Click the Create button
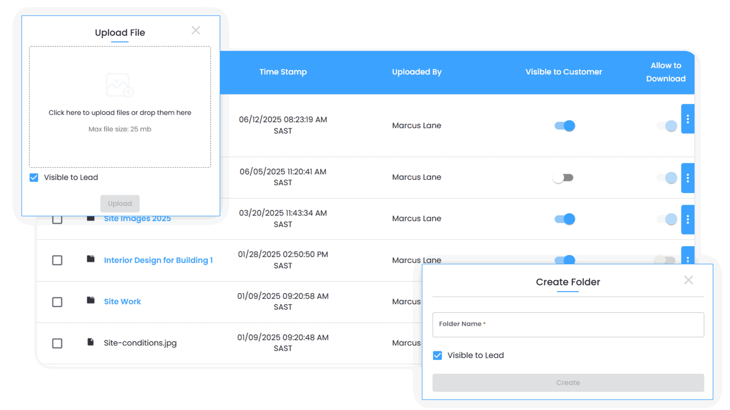The height and width of the screenshot is (410, 730). pyautogui.click(x=568, y=383)
